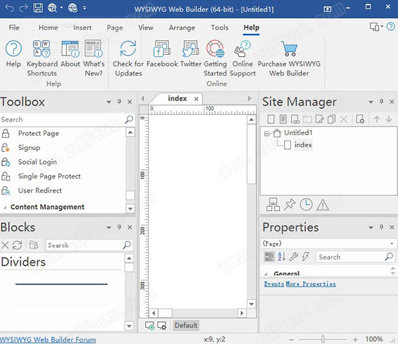
Task: Open the WYSIWYG Web Builder Forum link
Action: pos(48,339)
